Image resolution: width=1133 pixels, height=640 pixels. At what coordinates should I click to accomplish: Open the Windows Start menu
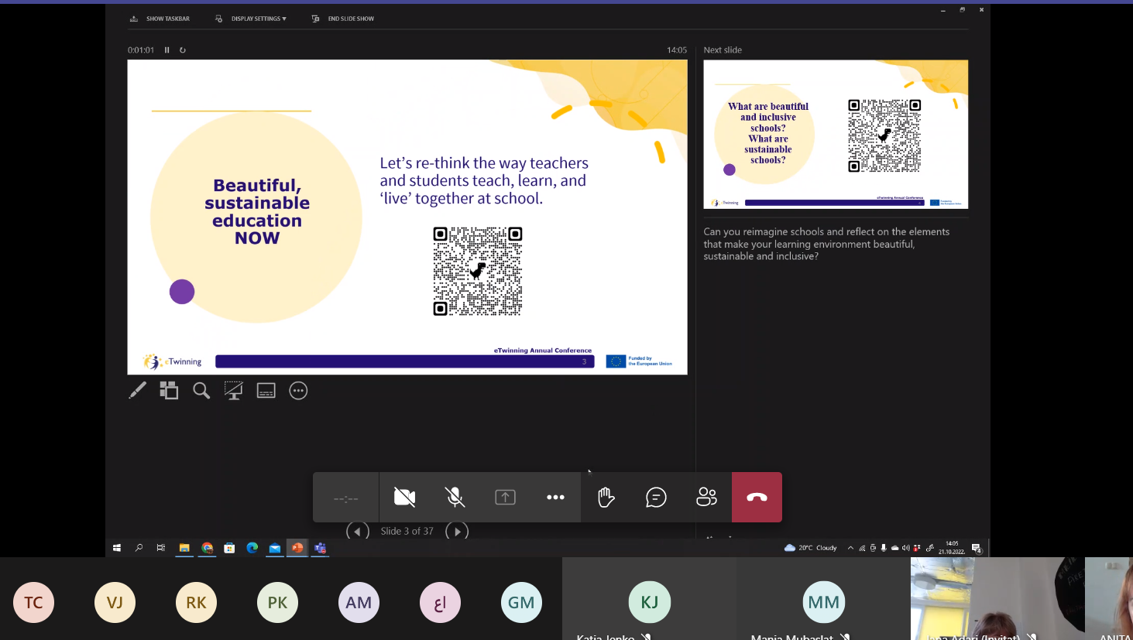point(117,548)
